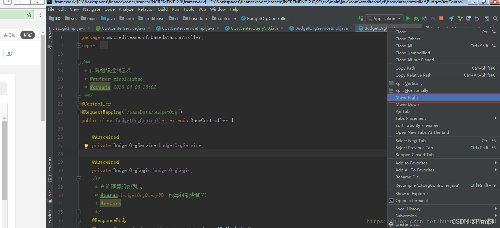Choose Split Horizontally from context menu

(443, 91)
